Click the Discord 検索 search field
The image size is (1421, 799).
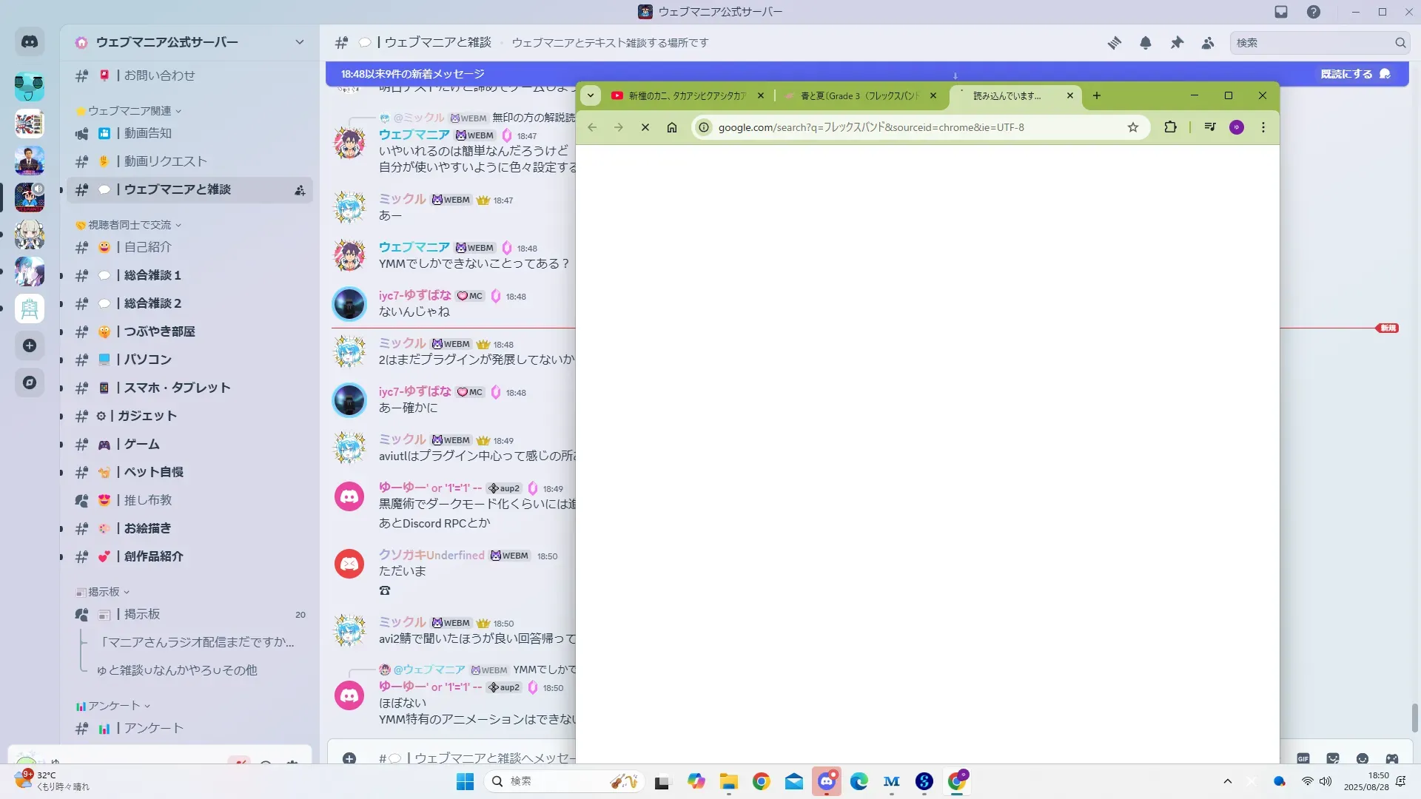point(1311,43)
